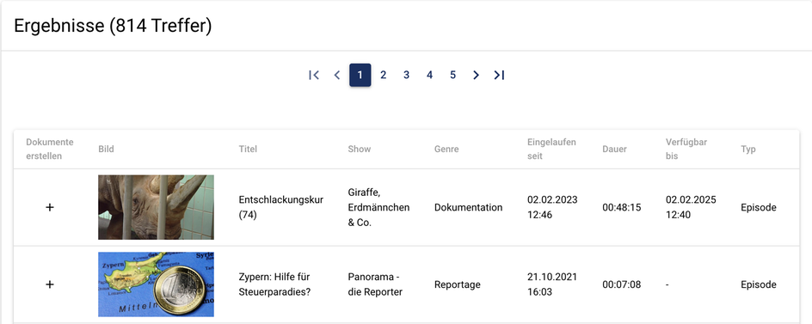
Task: Open results page 4
Action: coord(429,75)
